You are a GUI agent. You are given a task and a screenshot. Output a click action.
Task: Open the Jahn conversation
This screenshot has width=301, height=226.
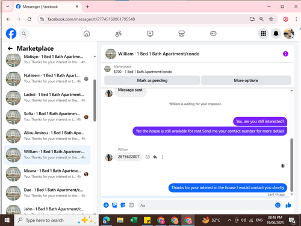(x=47, y=210)
